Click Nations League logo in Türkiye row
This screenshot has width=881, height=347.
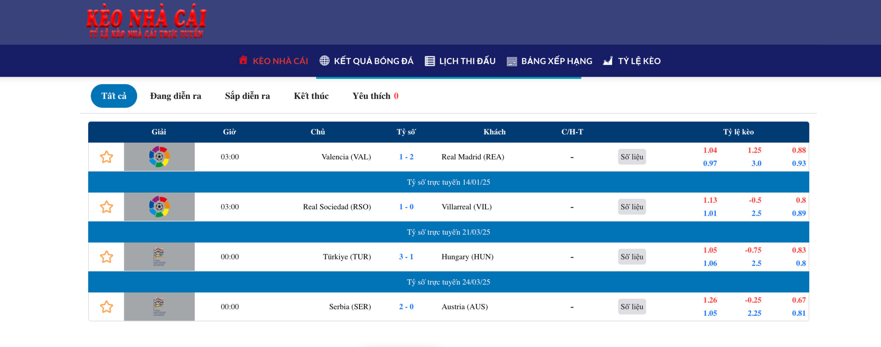[x=159, y=257]
